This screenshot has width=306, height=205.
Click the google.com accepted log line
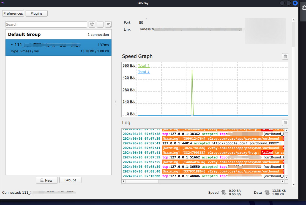[202, 143]
